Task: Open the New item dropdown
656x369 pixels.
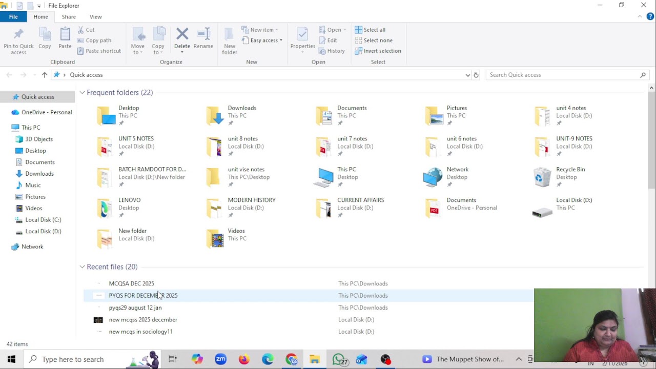Action: coord(260,30)
